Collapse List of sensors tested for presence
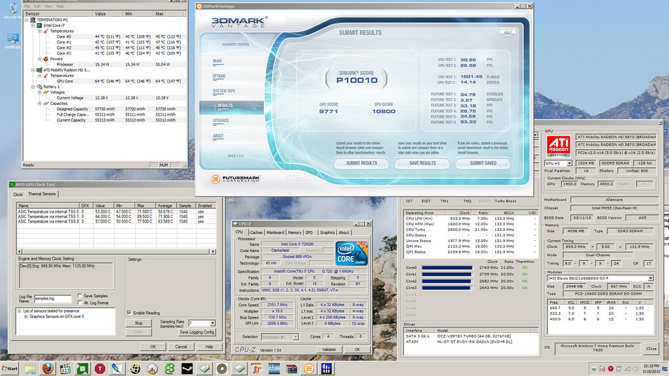The height and width of the screenshot is (376, 669). tap(20, 311)
